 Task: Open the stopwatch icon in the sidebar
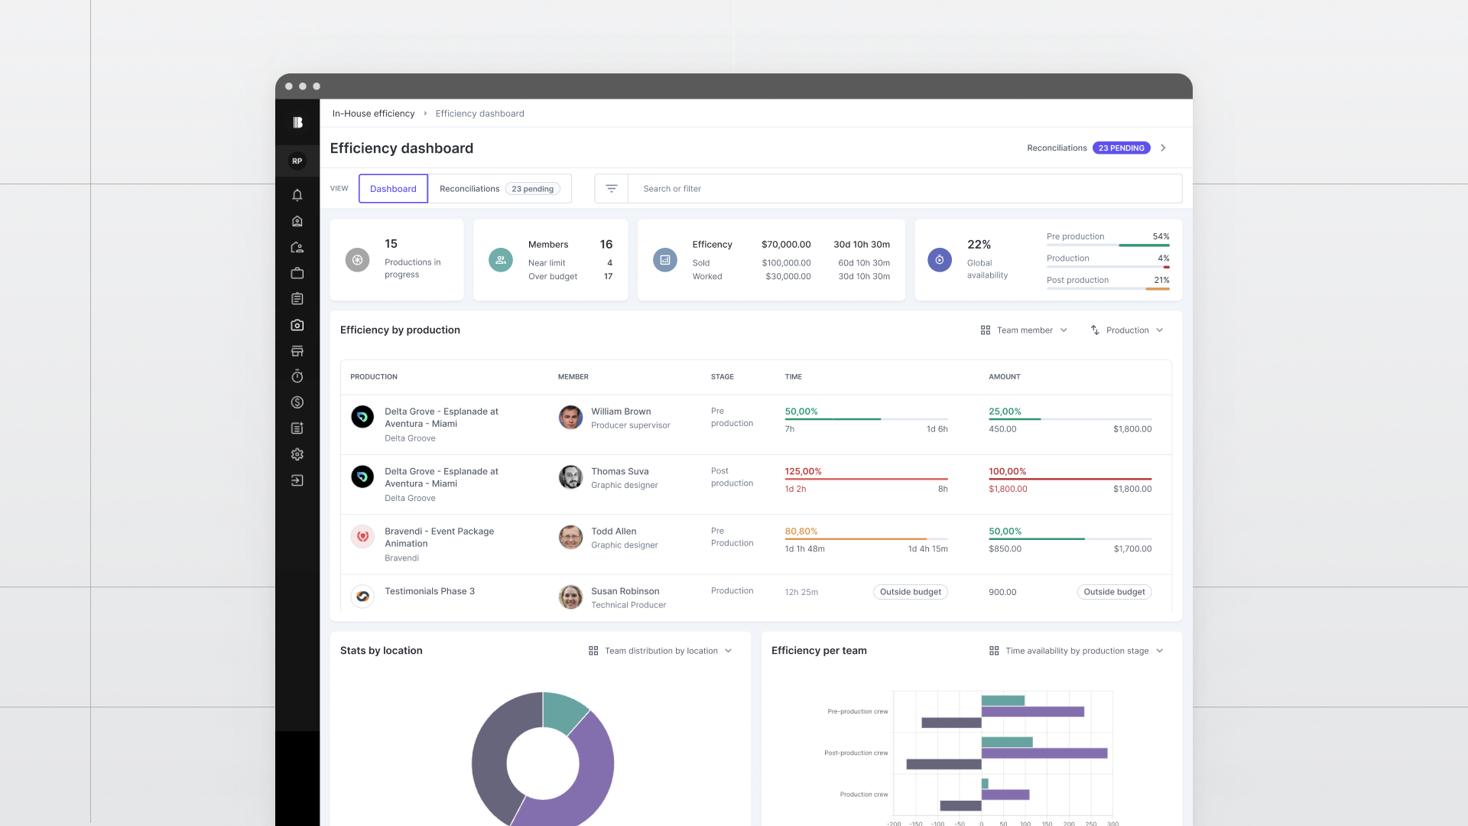(x=297, y=376)
